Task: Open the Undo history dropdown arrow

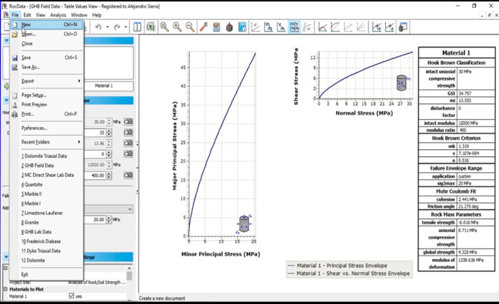Action: 107,27
